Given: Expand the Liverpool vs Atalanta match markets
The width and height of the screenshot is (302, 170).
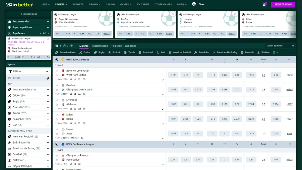Looking at the screenshot, I should (x=163, y=109).
